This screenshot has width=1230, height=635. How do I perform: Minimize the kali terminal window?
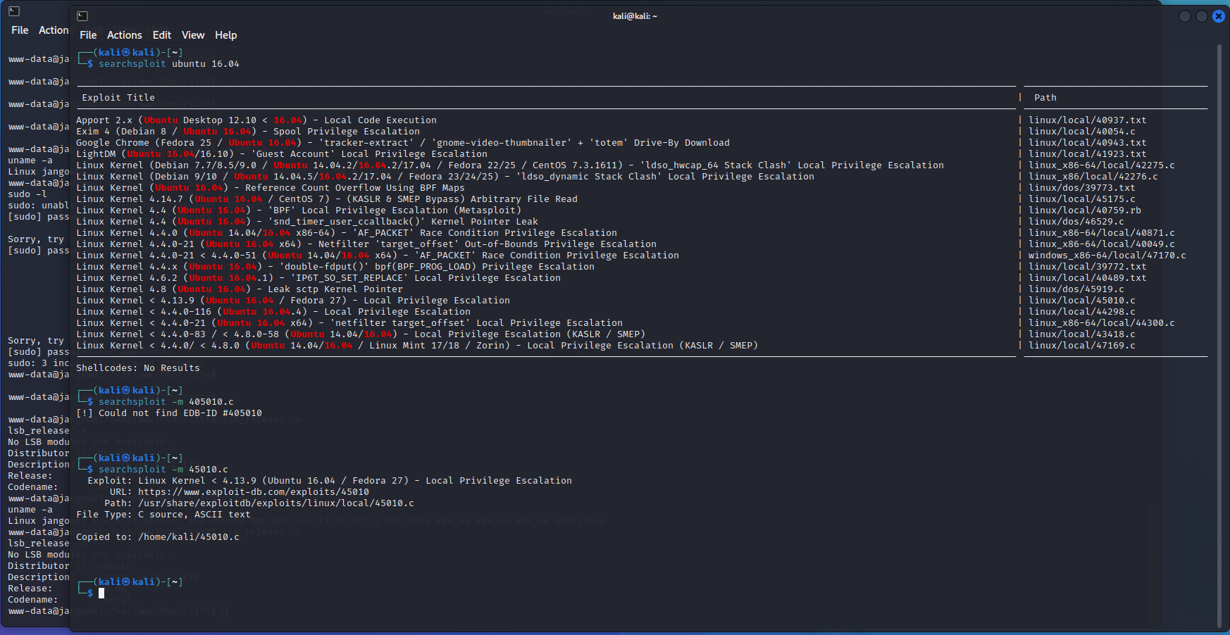click(1185, 16)
